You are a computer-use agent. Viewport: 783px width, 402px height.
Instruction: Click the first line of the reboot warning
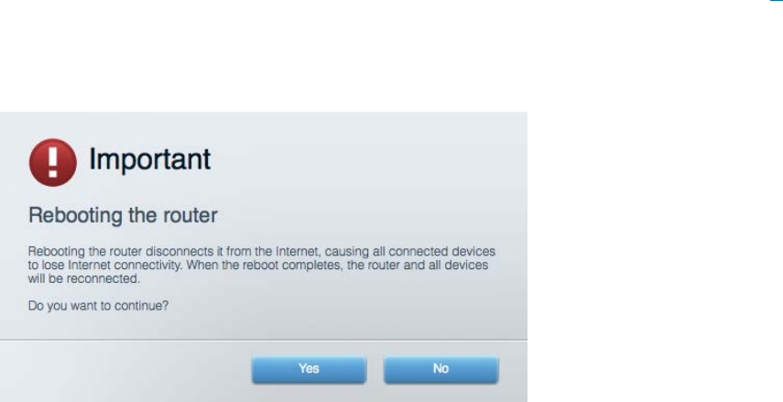[262, 251]
